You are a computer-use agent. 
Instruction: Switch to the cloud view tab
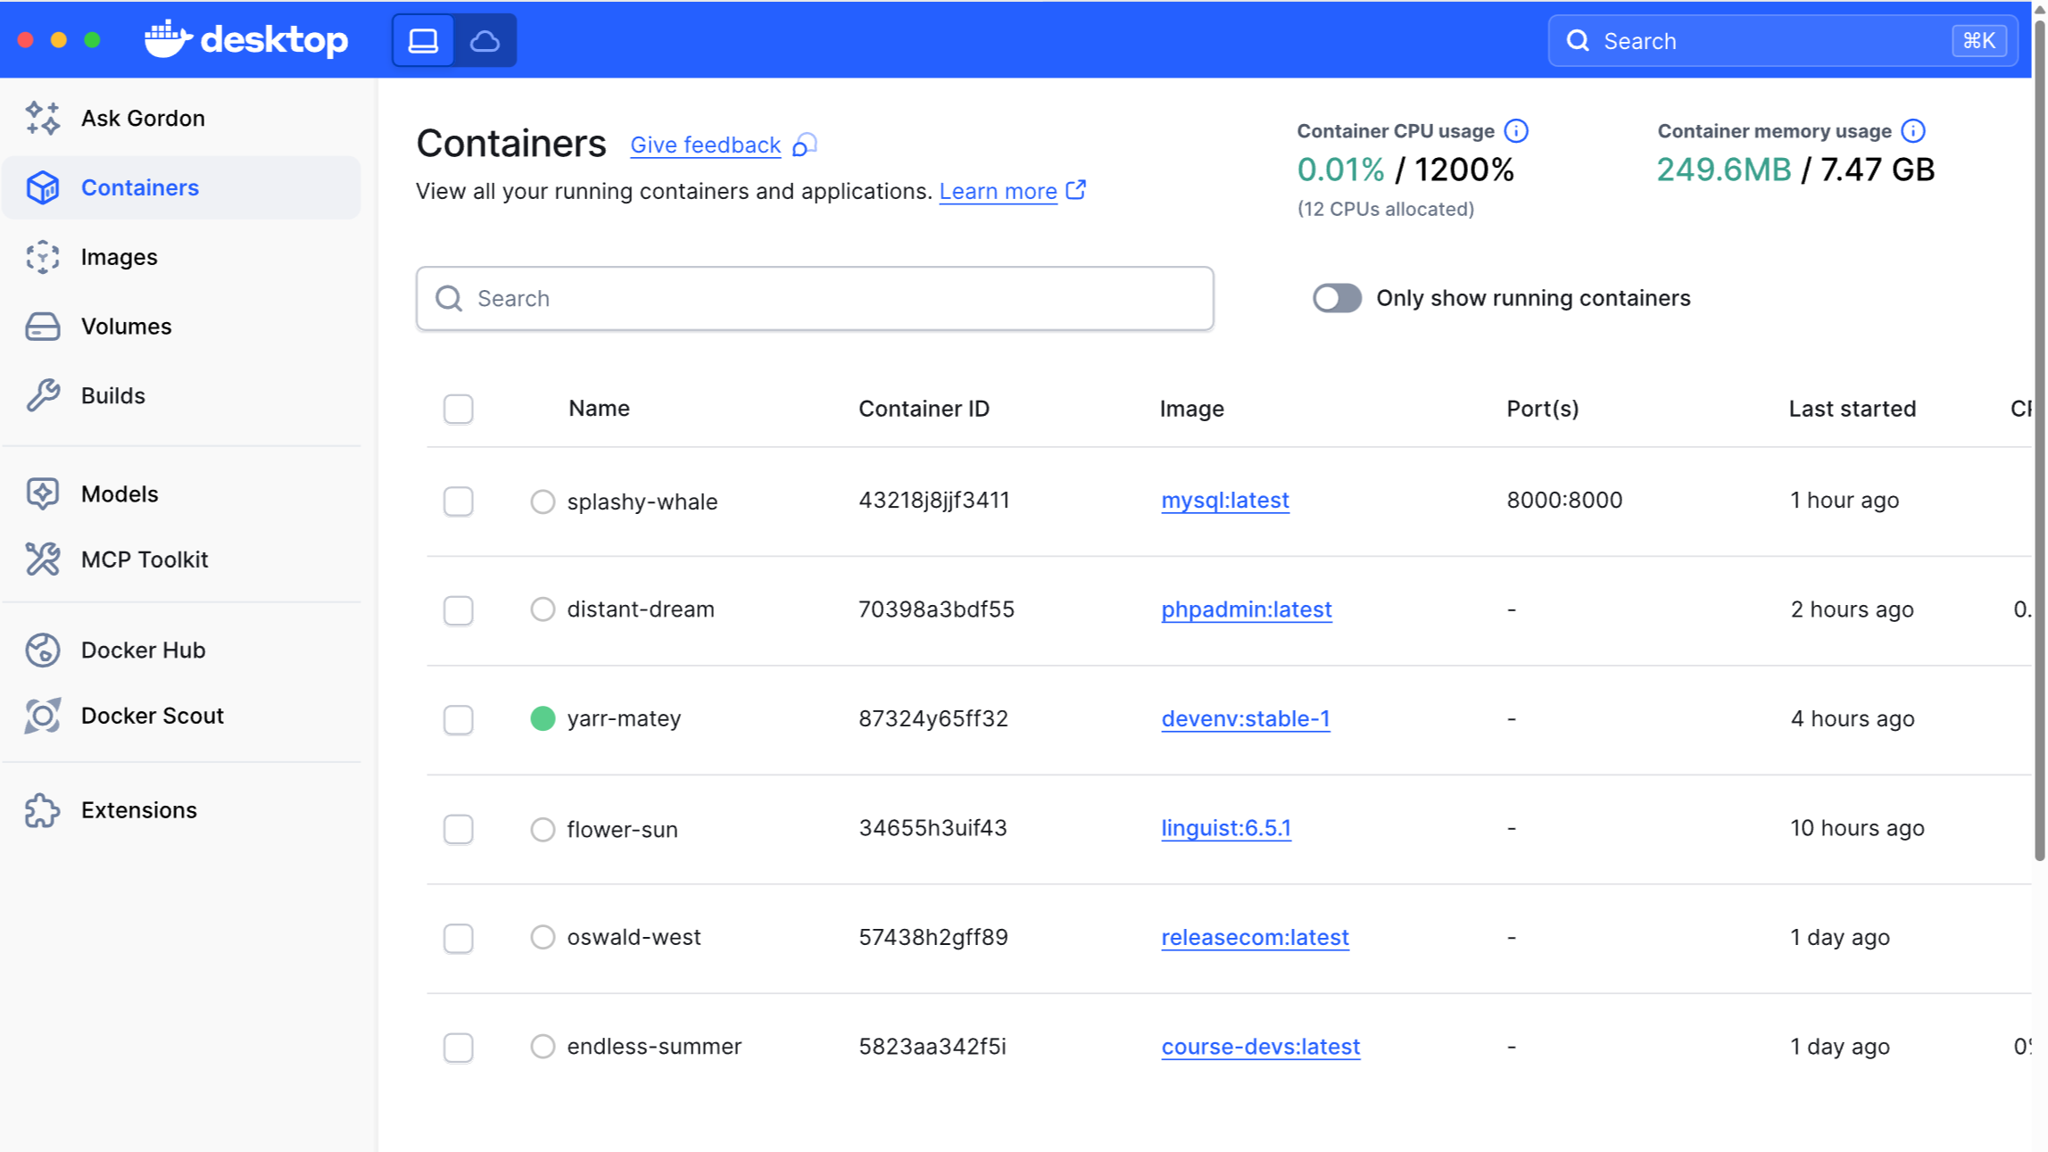point(485,40)
